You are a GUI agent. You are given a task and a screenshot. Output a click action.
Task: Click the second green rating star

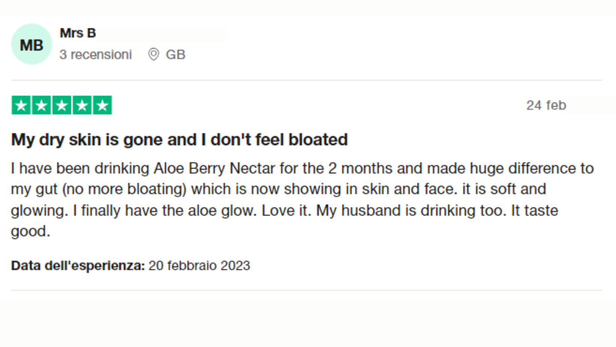click(x=41, y=105)
